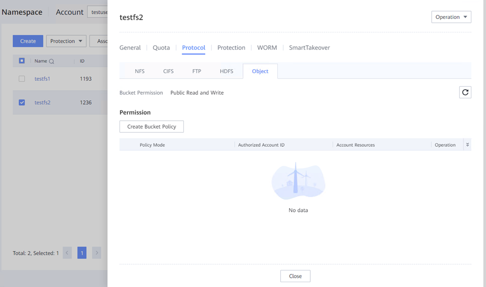
Task: Expand the Protection dropdown button
Action: coord(66,41)
